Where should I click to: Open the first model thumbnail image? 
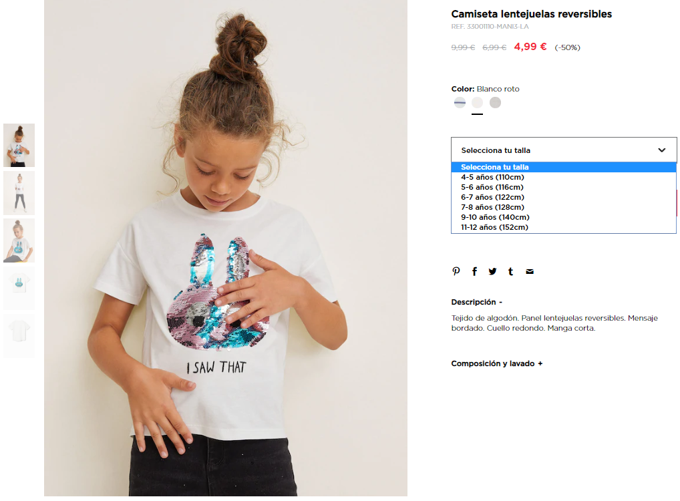(x=19, y=146)
